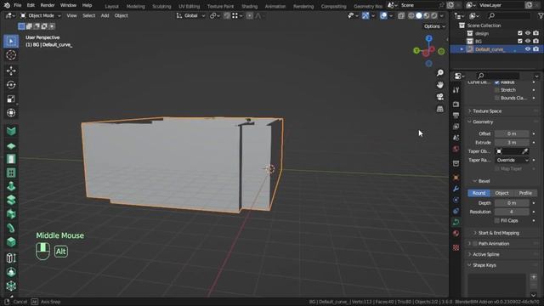Select Profile bevel mode

click(x=525, y=193)
